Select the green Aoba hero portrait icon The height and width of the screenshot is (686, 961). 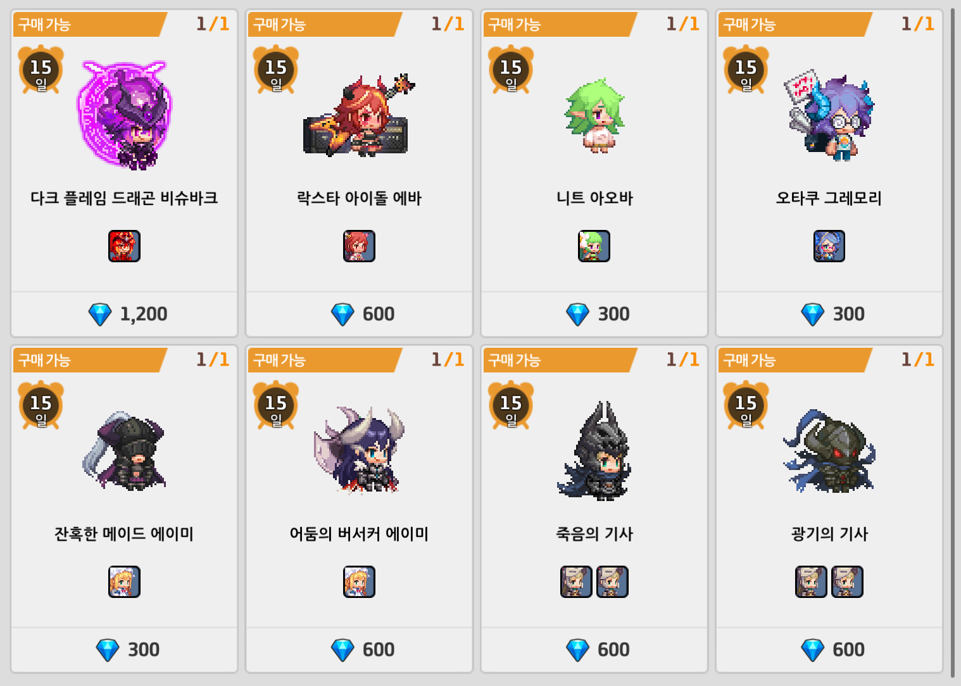tap(594, 246)
